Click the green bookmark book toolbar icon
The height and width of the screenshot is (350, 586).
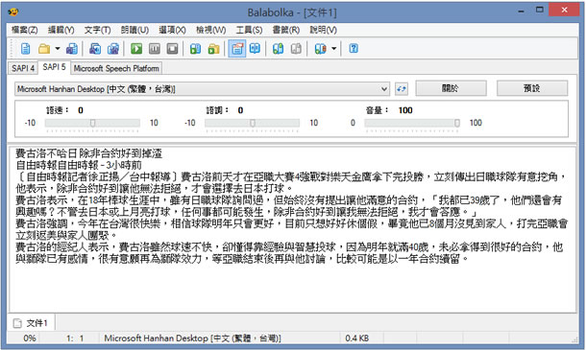coord(278,49)
